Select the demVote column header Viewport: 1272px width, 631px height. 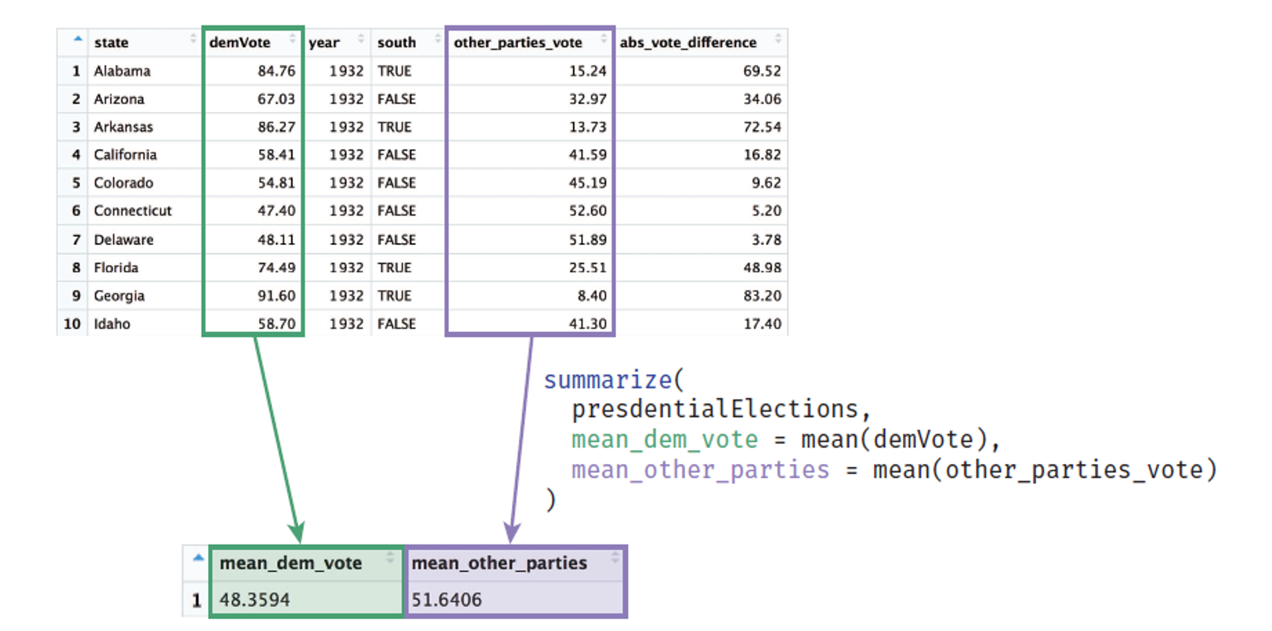[240, 42]
